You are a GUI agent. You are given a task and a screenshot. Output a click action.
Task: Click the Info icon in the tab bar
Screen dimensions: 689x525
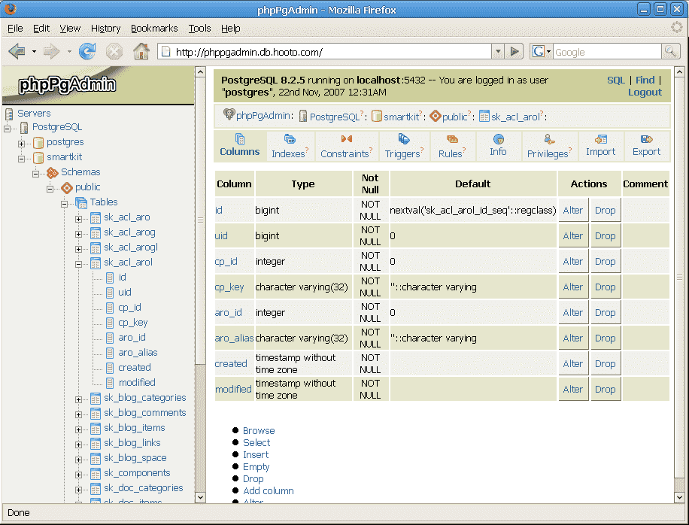pos(498,139)
